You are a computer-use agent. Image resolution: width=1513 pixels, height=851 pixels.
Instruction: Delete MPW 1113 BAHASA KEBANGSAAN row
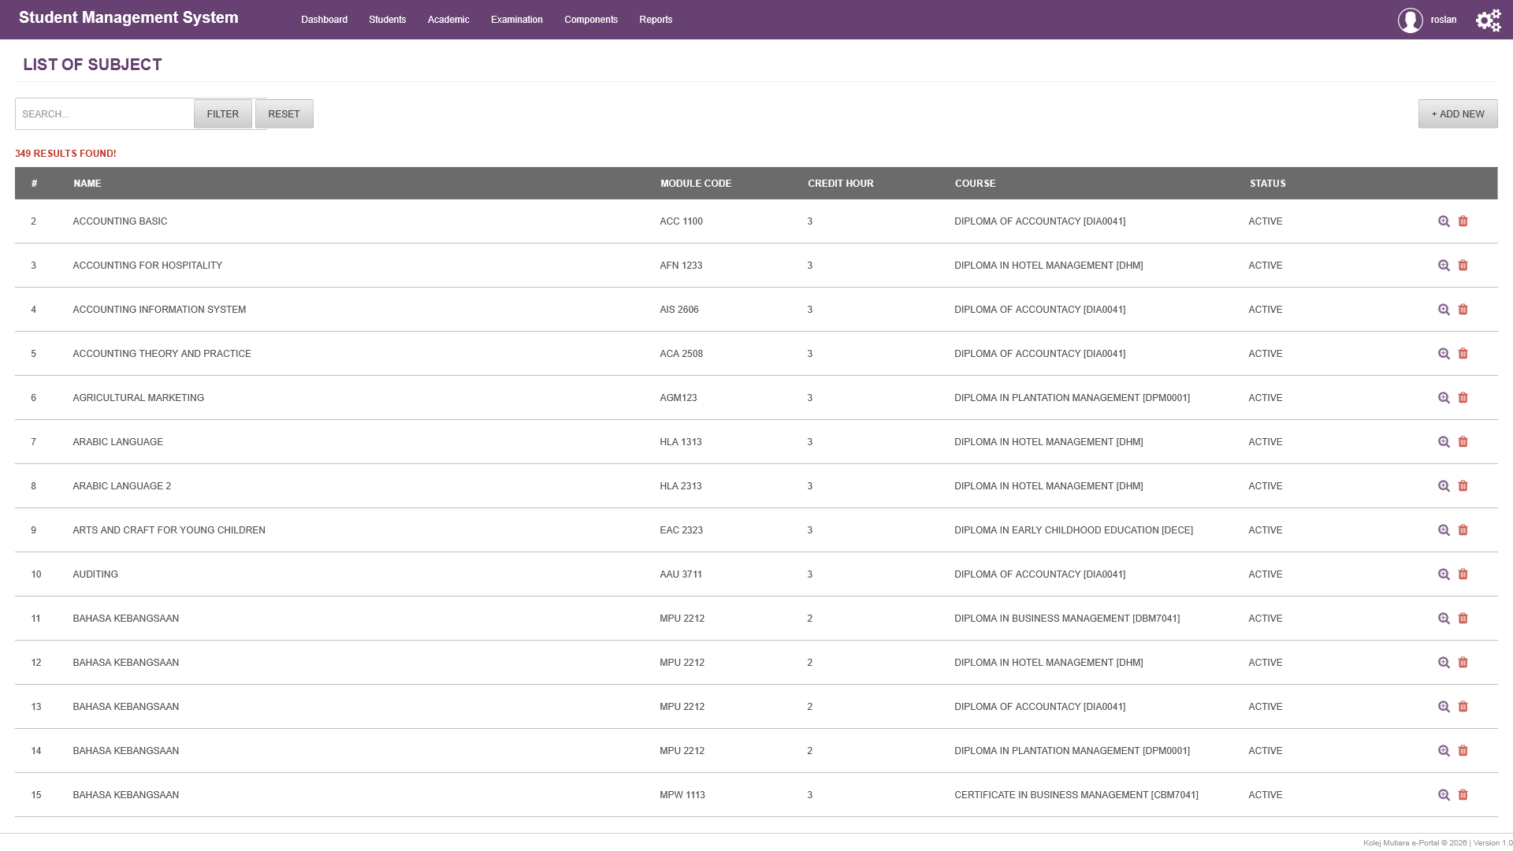(x=1463, y=795)
